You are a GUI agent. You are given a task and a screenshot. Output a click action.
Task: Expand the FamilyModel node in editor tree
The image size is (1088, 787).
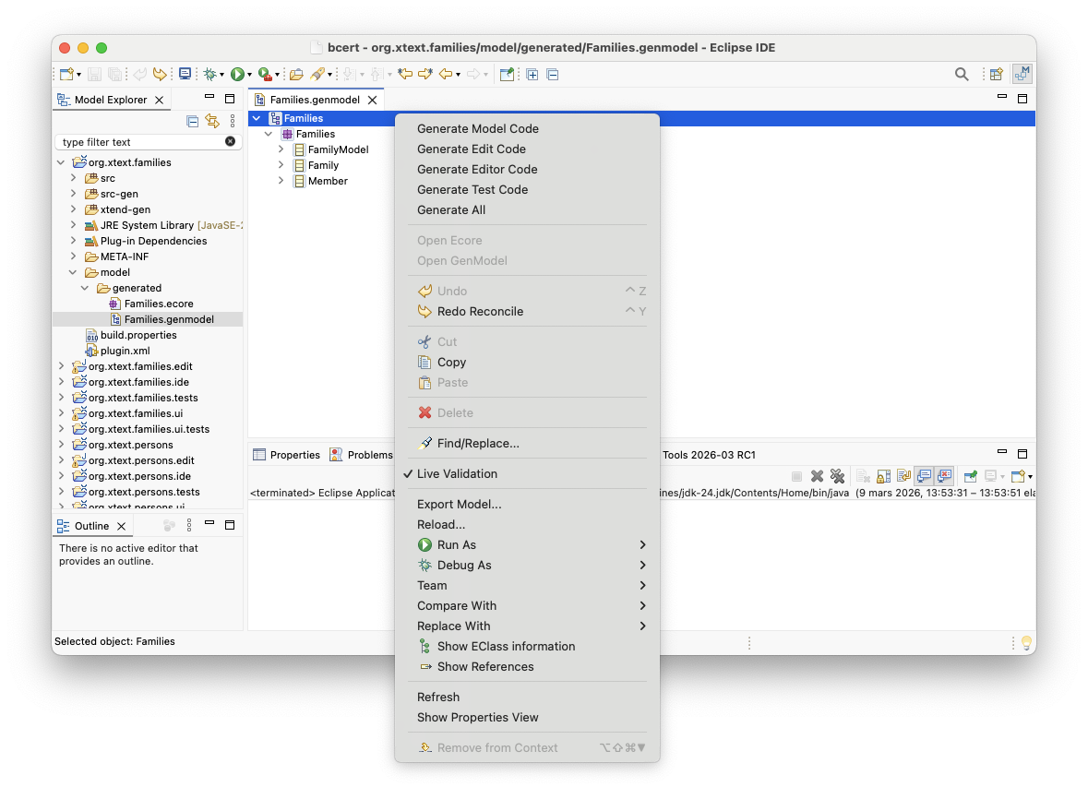pos(281,149)
